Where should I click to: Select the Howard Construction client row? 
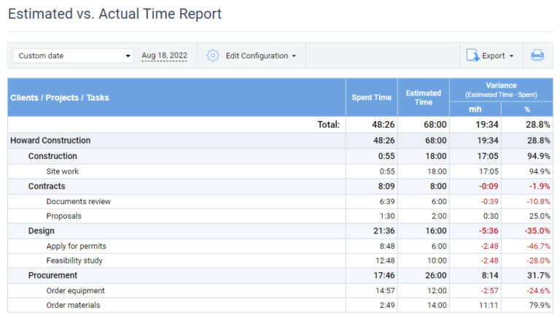point(50,141)
